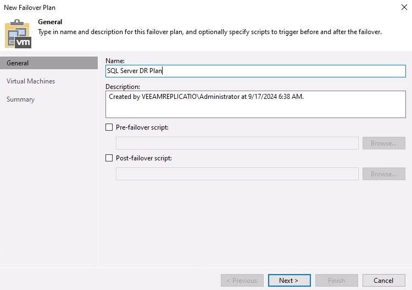This screenshot has width=412, height=290.
Task: Open the Summary step in sidebar
Action: click(20, 99)
